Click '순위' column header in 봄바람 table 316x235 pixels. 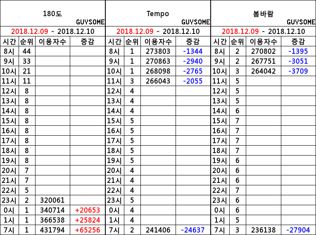(x=237, y=42)
